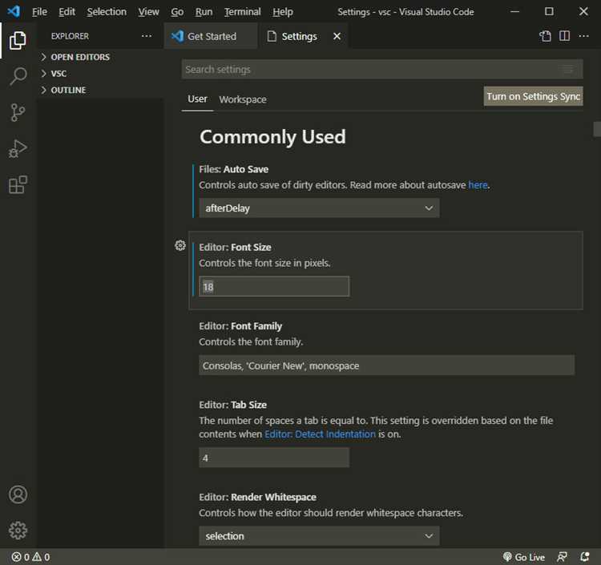Open the Render Whitespace dropdown
This screenshot has height=565, width=601.
pos(318,535)
